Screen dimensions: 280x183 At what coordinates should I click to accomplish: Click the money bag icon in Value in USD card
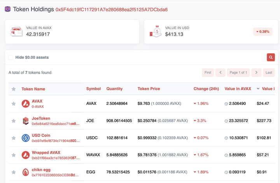pyautogui.click(x=156, y=32)
